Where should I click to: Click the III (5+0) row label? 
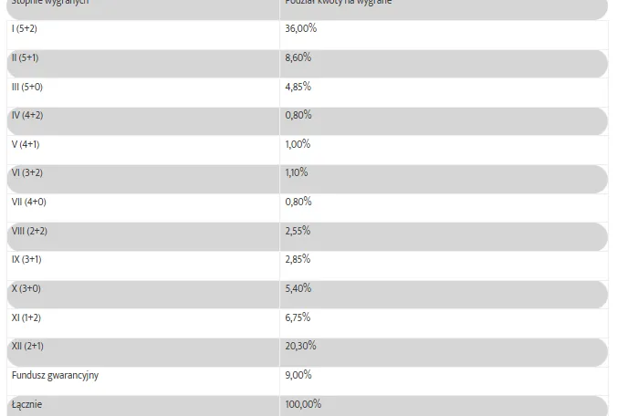[26, 88]
